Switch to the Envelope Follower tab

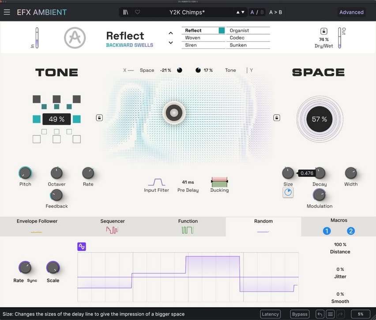37,227
